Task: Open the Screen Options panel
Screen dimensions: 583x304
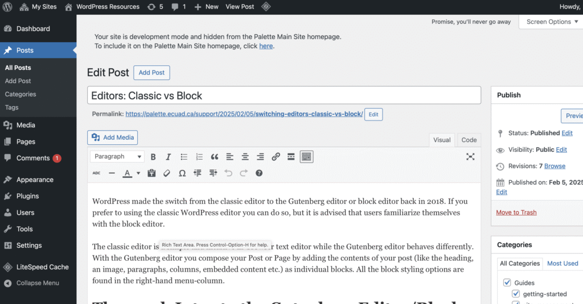Action: click(x=552, y=22)
